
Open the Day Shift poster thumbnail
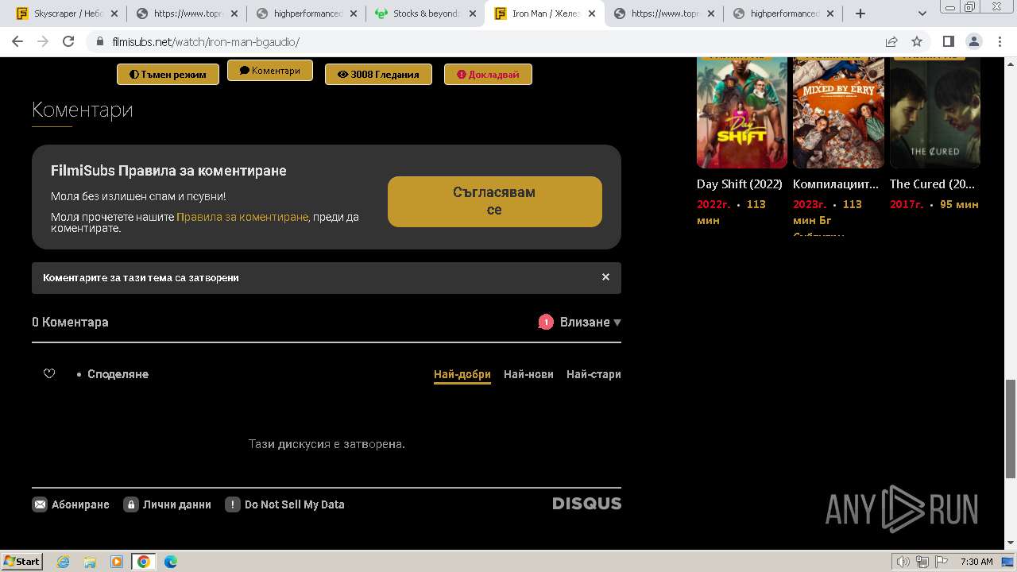(x=742, y=112)
